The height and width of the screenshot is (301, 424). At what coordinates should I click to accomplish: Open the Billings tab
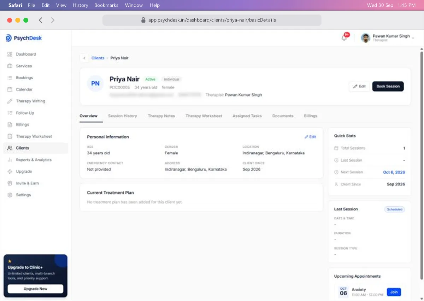pos(311,116)
